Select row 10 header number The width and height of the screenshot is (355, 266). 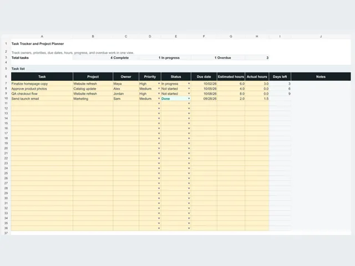click(6, 99)
